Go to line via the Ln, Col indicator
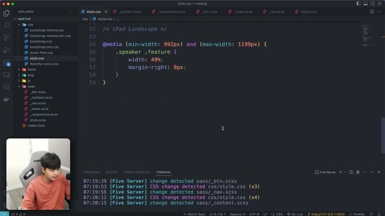The height and width of the screenshot is (216, 385). 217,214
